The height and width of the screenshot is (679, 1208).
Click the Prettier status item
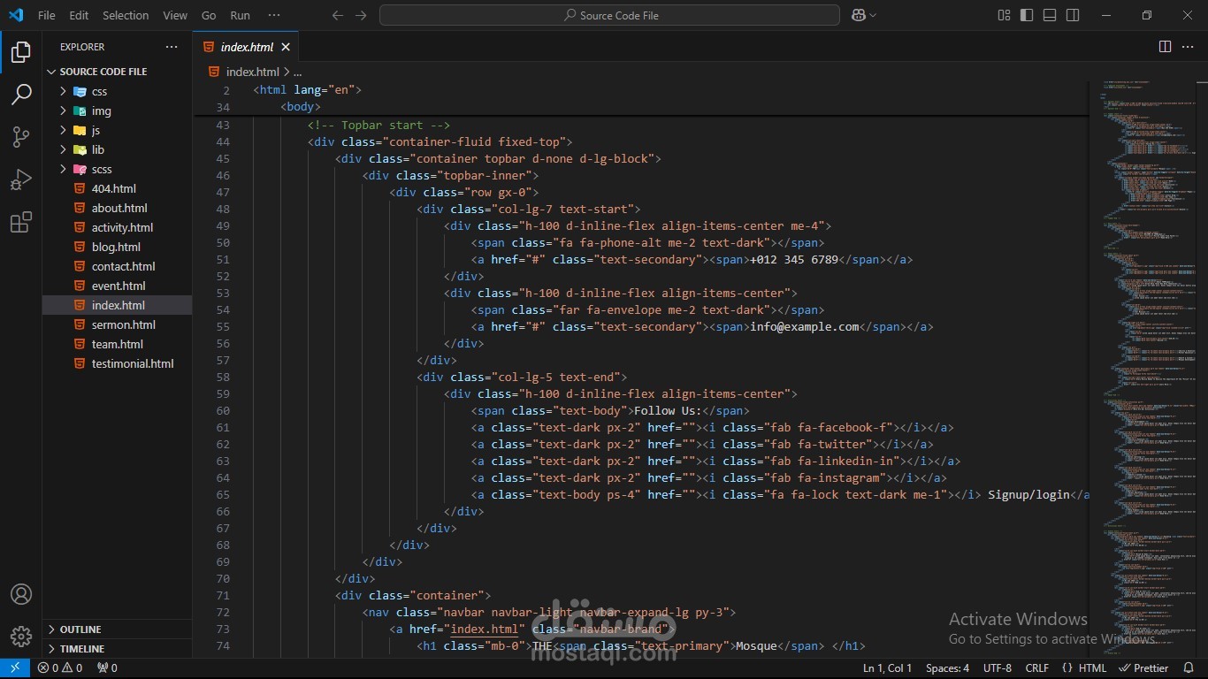click(1144, 668)
